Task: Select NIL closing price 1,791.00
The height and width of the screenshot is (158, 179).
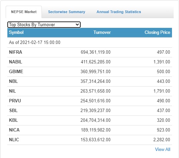Action: [x=162, y=91]
